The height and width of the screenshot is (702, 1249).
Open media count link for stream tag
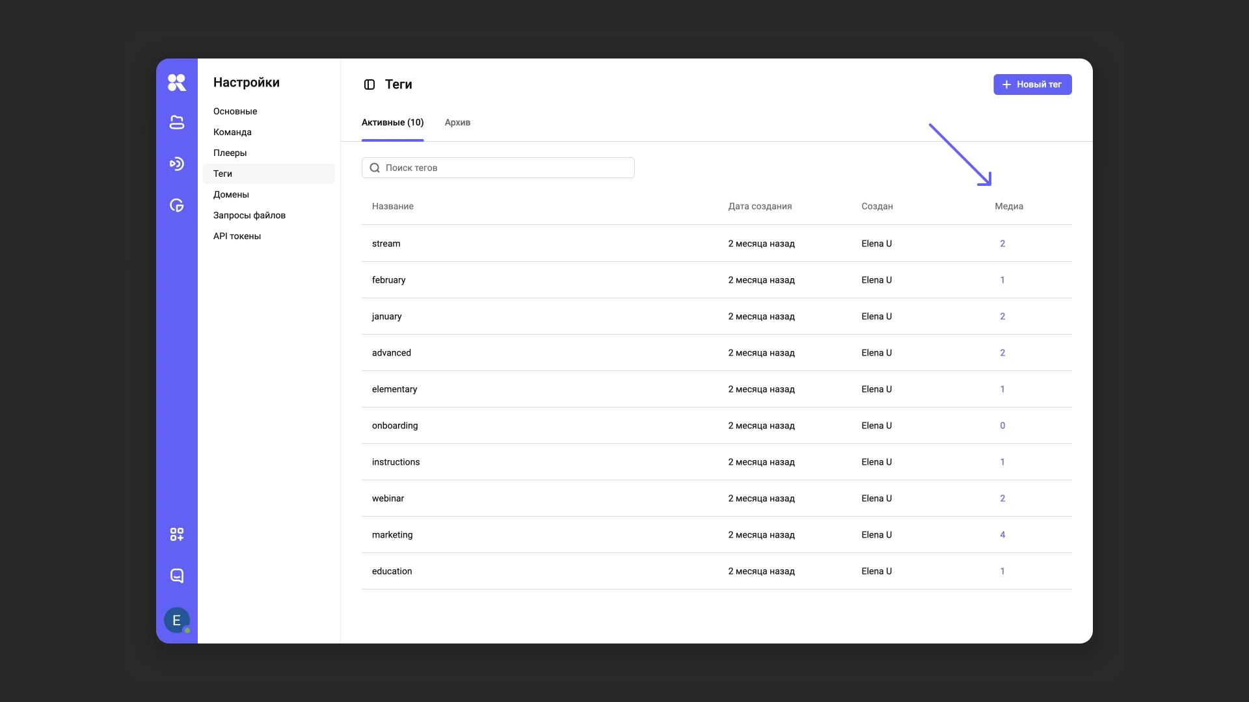pyautogui.click(x=1002, y=244)
